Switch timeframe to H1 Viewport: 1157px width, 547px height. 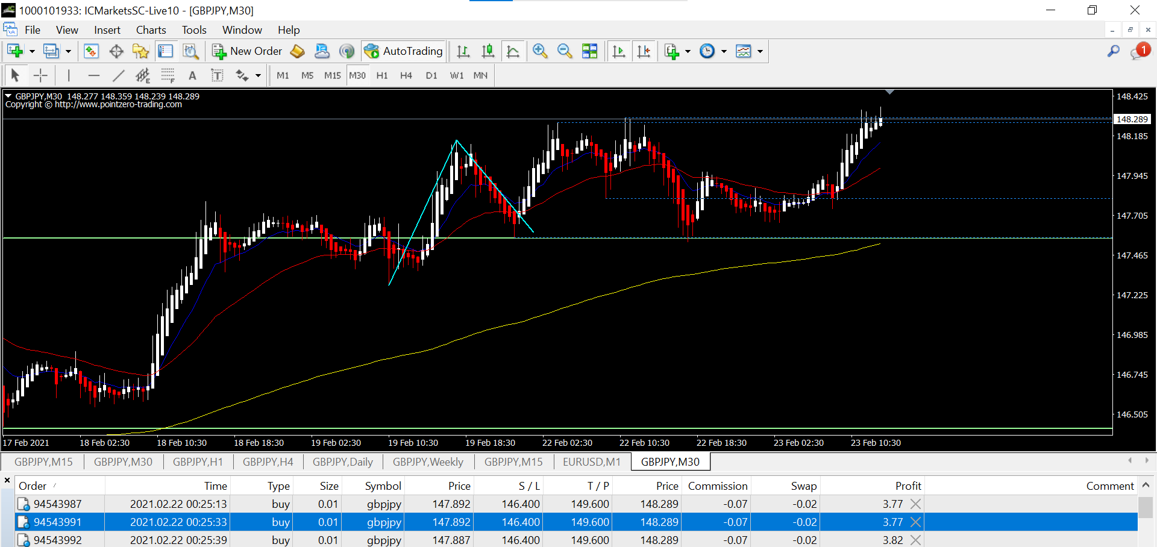coord(382,75)
